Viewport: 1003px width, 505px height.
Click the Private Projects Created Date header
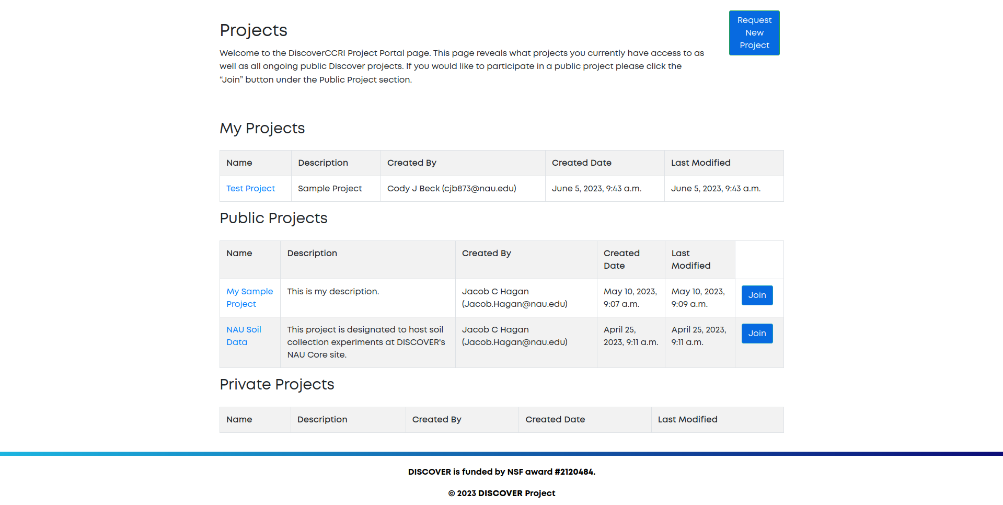point(585,420)
